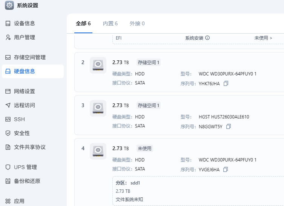Open 应用 section label

[x=19, y=201]
